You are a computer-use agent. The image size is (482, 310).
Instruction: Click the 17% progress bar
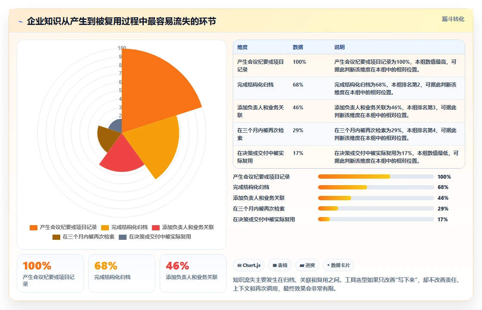click(x=376, y=219)
